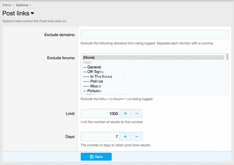Image resolution: width=234 pixels, height=165 pixels.
Task: Select the Music forum option
Action: [95, 86]
